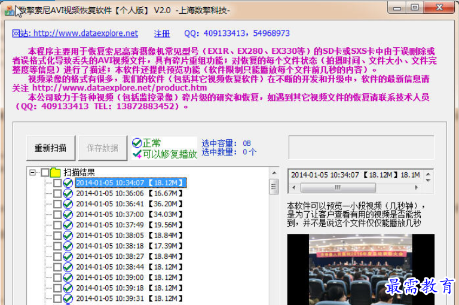Click the 正常 status legend check icon
The image size is (459, 305).
click(137, 143)
